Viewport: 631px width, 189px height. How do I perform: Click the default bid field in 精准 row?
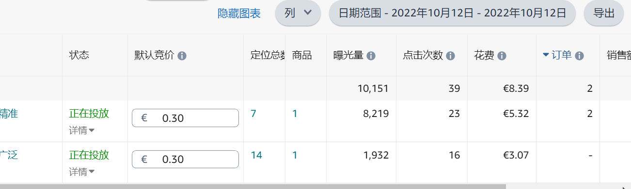coord(185,118)
